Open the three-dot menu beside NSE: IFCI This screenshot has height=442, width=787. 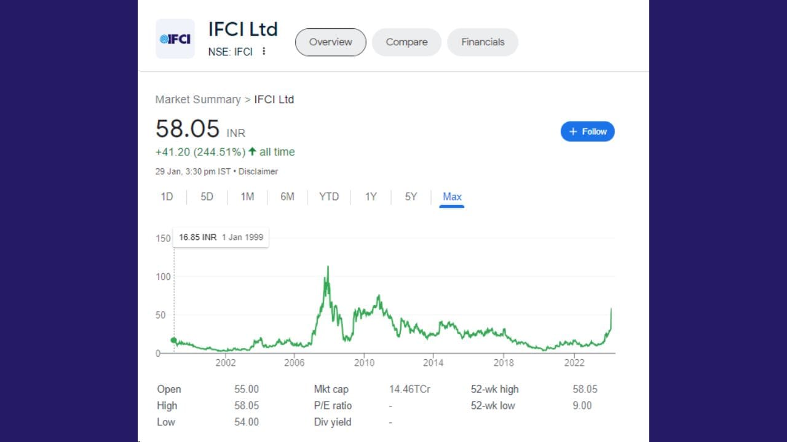(264, 52)
